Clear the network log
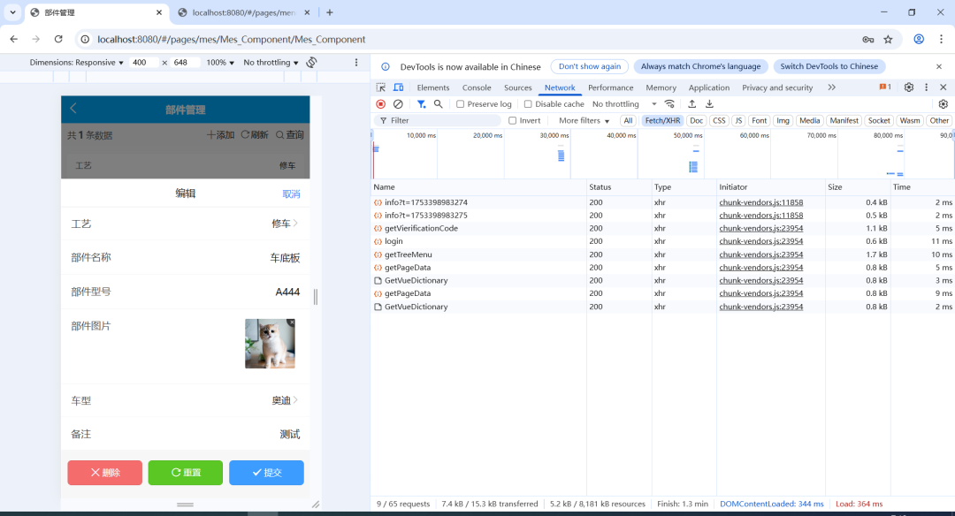Viewport: 955px width, 516px height. tap(398, 104)
